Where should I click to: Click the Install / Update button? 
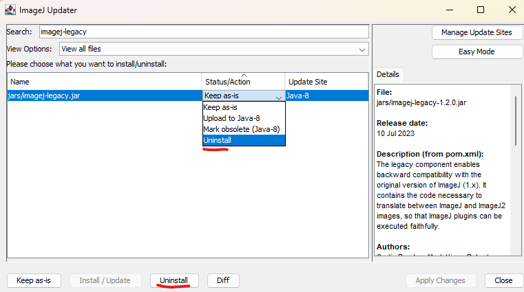pyautogui.click(x=105, y=280)
